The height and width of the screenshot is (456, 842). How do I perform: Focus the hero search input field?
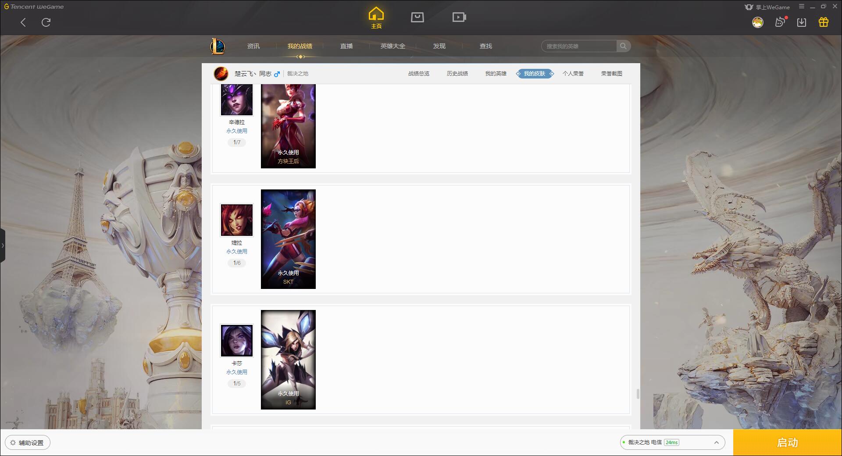[x=579, y=46]
